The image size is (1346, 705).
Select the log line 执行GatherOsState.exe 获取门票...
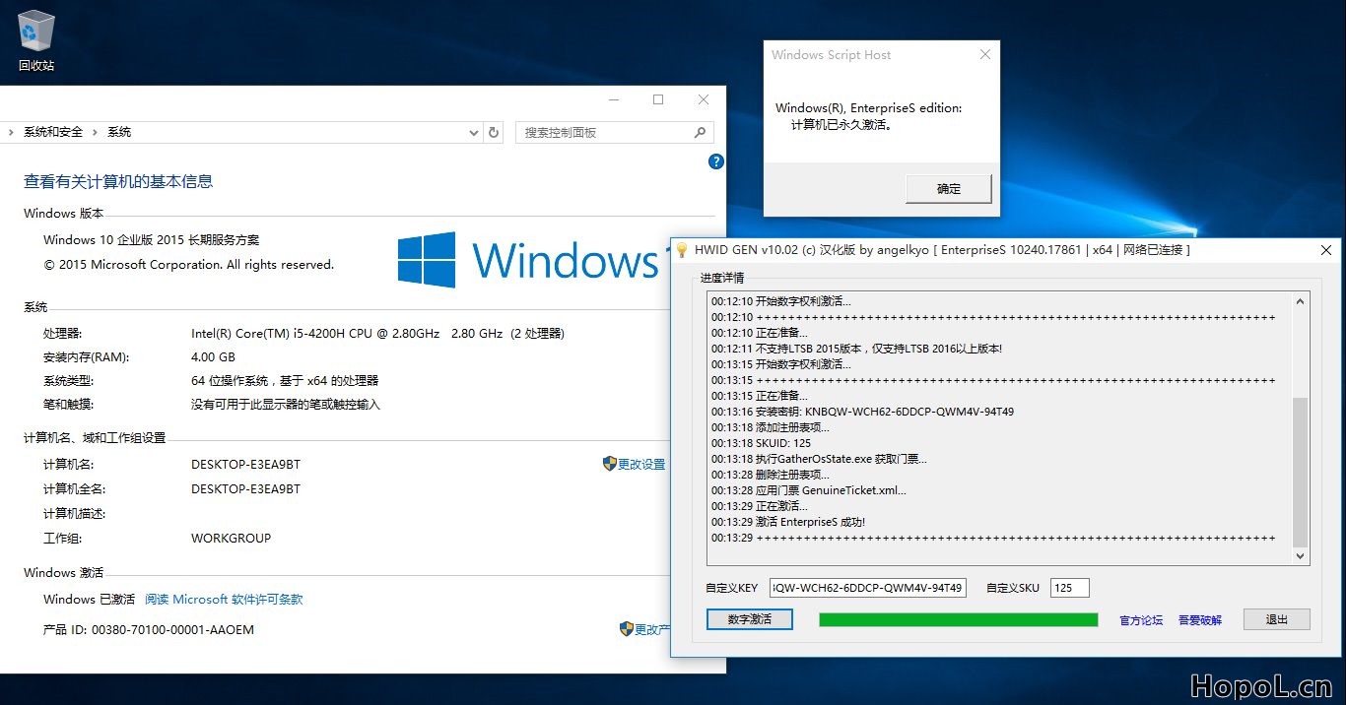click(x=819, y=459)
